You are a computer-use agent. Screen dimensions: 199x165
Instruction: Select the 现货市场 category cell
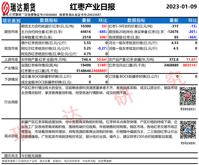[x=11, y=48]
